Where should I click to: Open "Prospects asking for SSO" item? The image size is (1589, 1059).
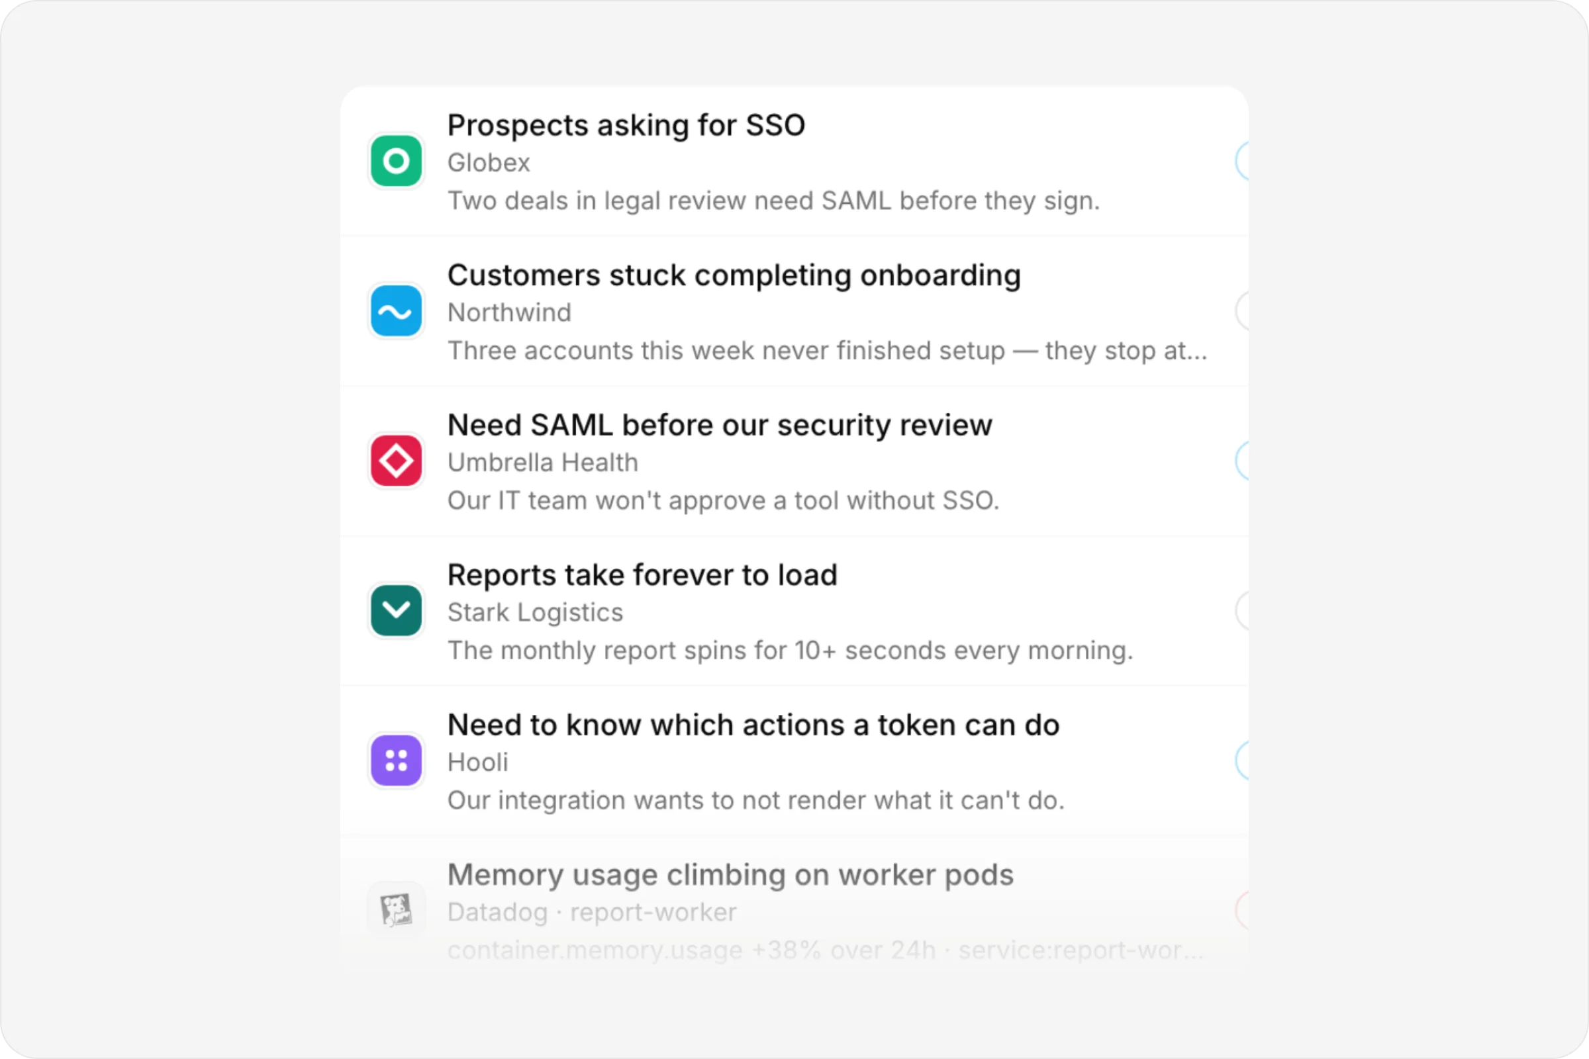(x=794, y=161)
